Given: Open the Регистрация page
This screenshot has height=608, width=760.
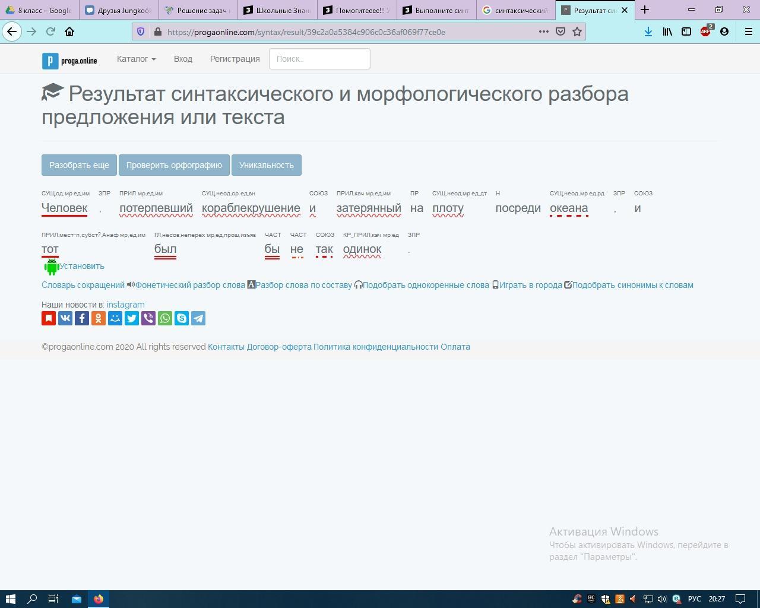Looking at the screenshot, I should click(235, 59).
